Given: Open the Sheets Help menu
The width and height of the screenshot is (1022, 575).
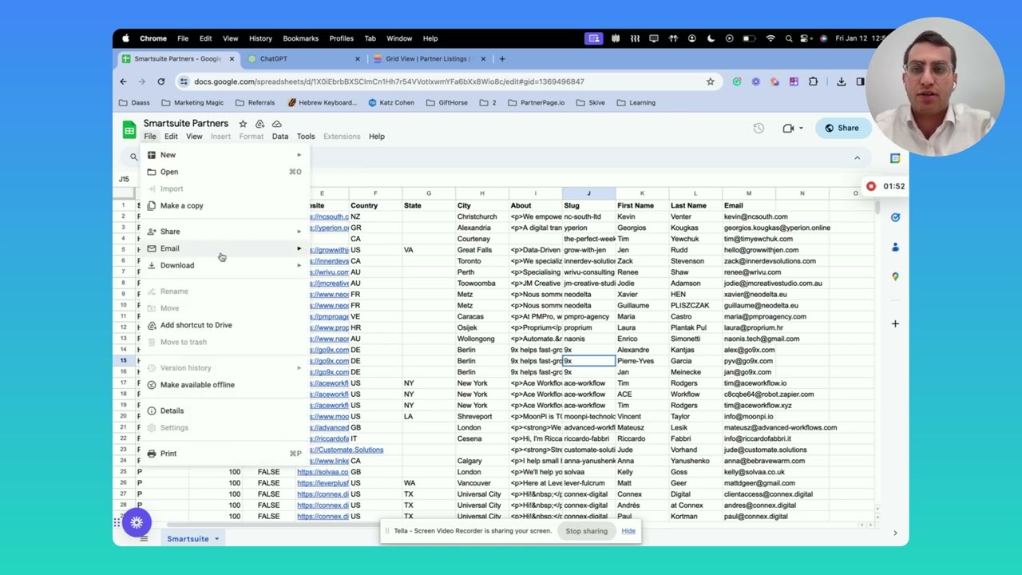Looking at the screenshot, I should coord(377,137).
